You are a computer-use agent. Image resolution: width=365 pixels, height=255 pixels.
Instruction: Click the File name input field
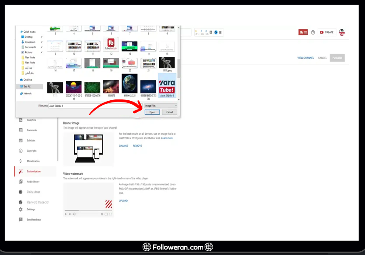coord(95,105)
